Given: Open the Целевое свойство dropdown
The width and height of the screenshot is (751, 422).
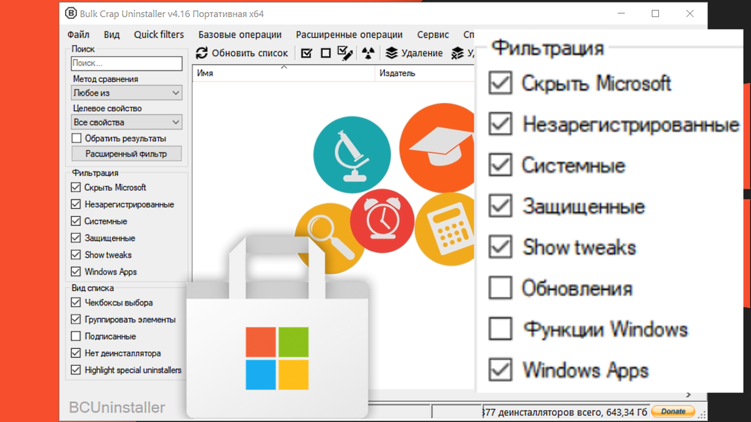Looking at the screenshot, I should (x=126, y=123).
